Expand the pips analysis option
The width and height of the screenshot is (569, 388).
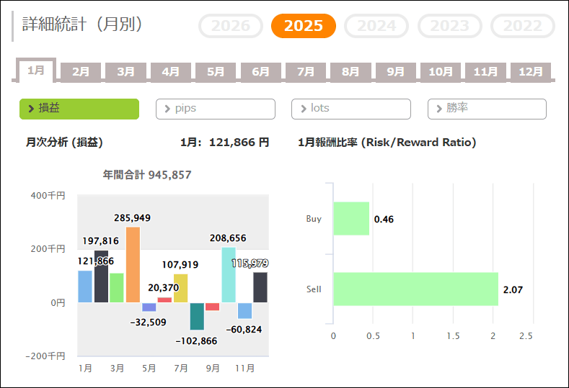(215, 109)
